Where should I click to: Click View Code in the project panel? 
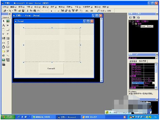pyautogui.click(x=131, y=17)
